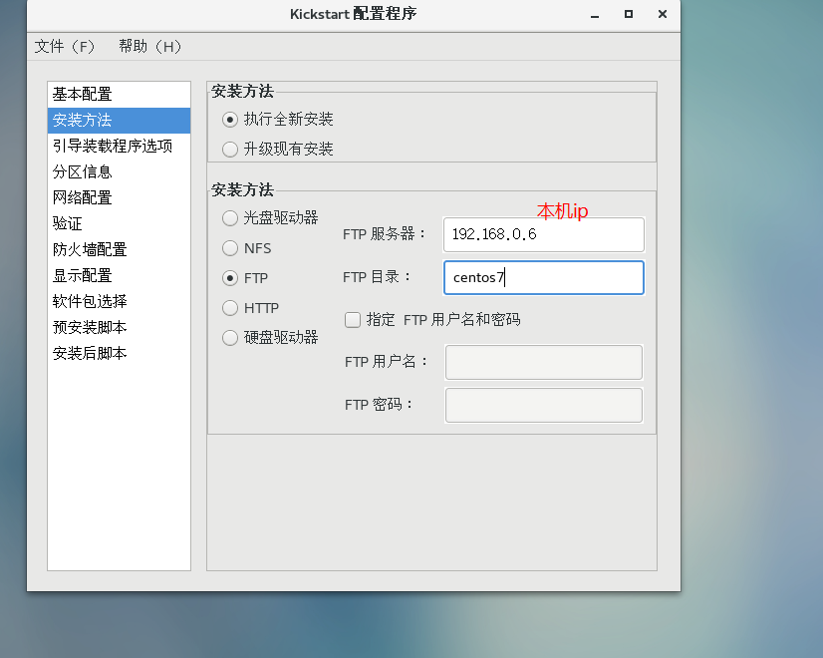Open the 帮助 (H) menu
Screen dimensions: 823x658
pos(149,47)
